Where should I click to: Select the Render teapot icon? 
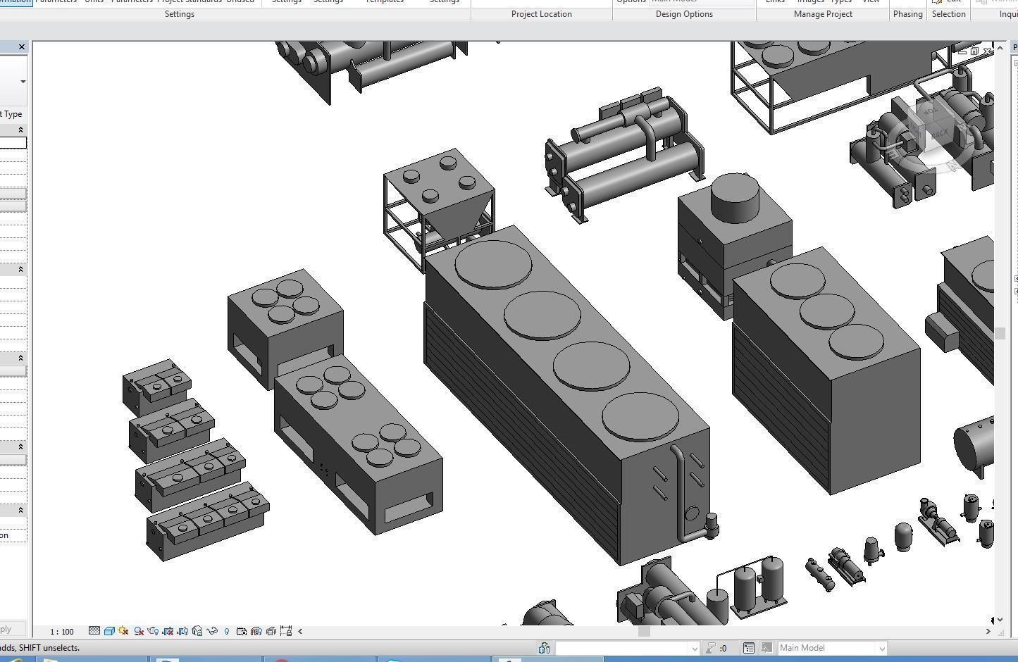point(152,631)
